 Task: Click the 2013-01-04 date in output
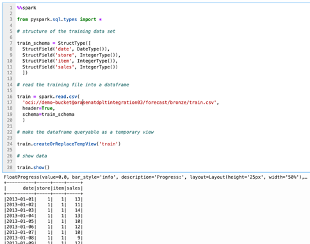(x=20, y=216)
